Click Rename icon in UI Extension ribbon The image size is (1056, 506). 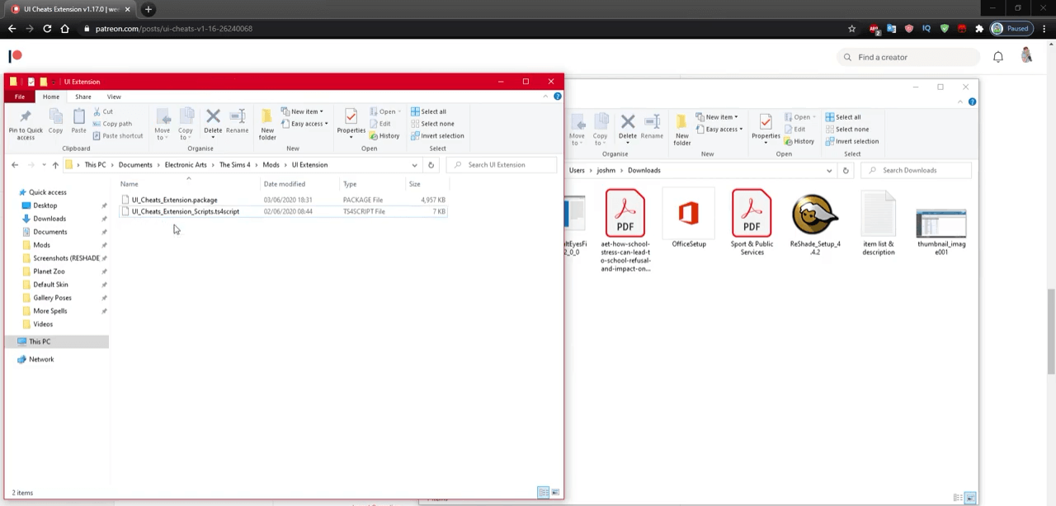(237, 121)
